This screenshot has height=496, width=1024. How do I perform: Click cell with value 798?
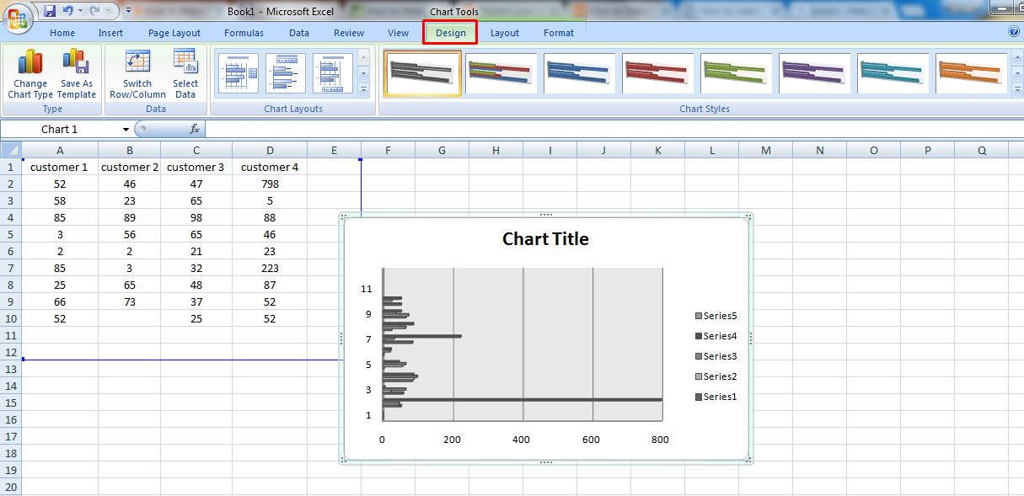click(x=270, y=184)
